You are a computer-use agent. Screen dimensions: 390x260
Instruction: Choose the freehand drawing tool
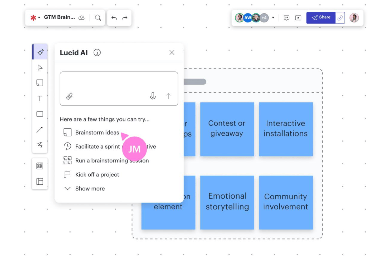click(40, 145)
